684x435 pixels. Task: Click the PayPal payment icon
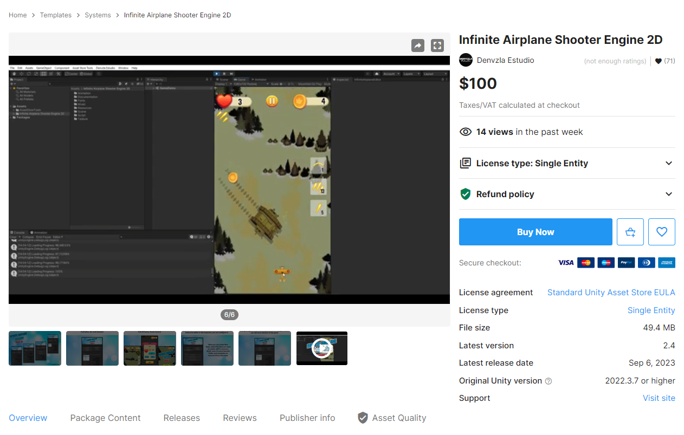(x=626, y=263)
